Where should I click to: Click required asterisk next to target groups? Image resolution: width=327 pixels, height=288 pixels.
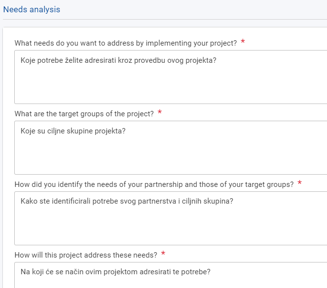coord(160,113)
